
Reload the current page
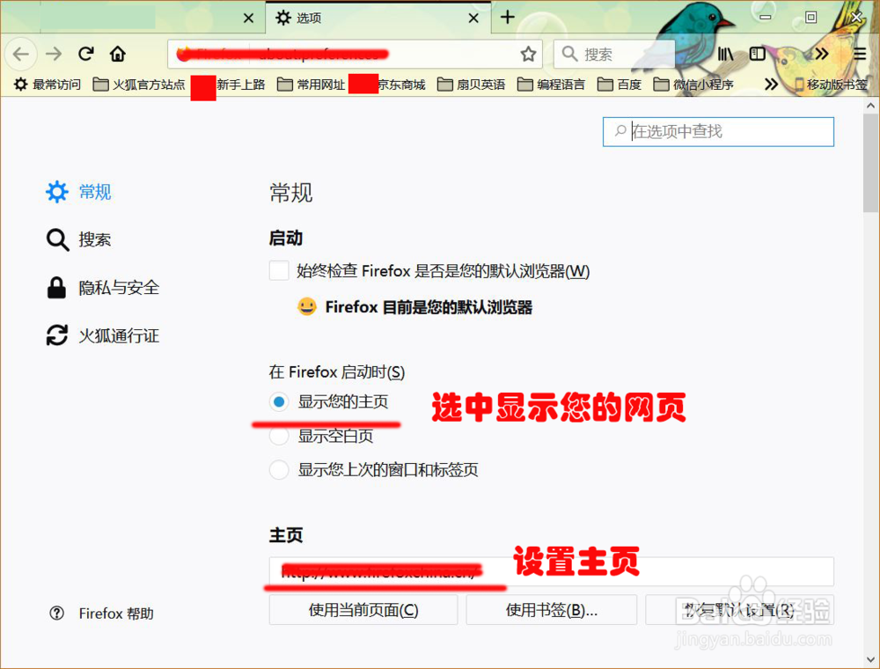(x=86, y=54)
